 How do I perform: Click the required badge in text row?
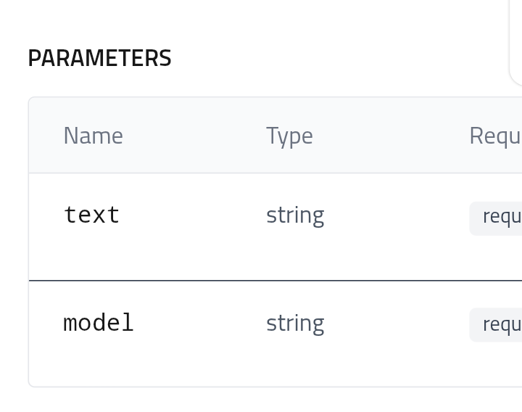pos(496,218)
